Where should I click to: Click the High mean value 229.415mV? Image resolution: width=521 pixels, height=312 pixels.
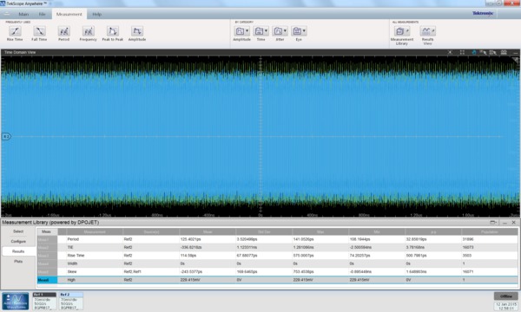190,280
